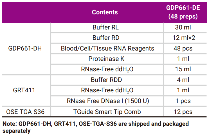209x135 pixels.
Task: Select the Buffer RL row label
Action: coord(107,28)
